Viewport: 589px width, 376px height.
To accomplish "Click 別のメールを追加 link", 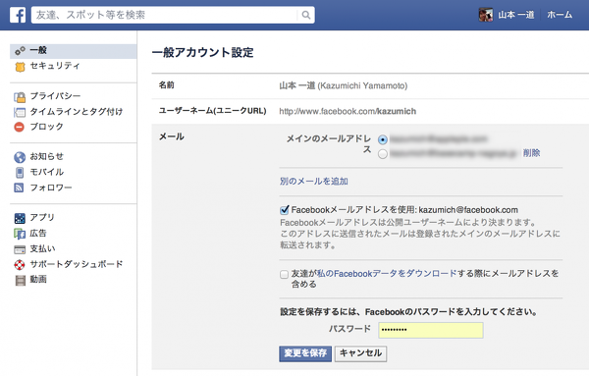I will tap(314, 182).
